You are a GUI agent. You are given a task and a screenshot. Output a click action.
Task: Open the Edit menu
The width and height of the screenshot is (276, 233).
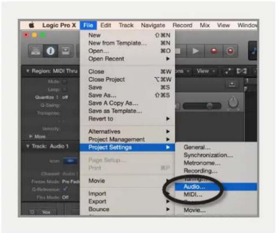point(106,25)
